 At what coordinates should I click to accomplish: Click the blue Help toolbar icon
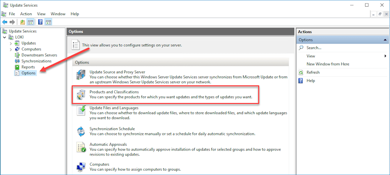(40, 22)
